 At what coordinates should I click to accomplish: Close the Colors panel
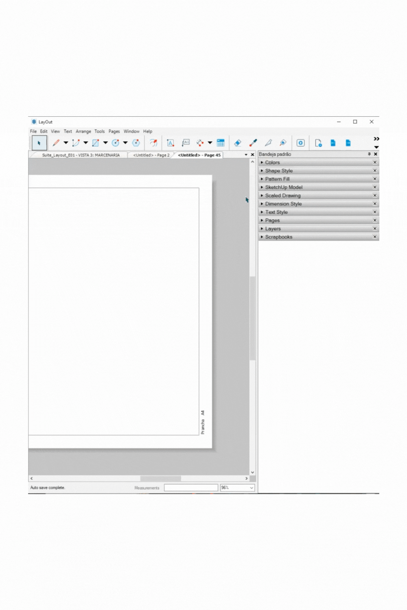[x=375, y=162]
